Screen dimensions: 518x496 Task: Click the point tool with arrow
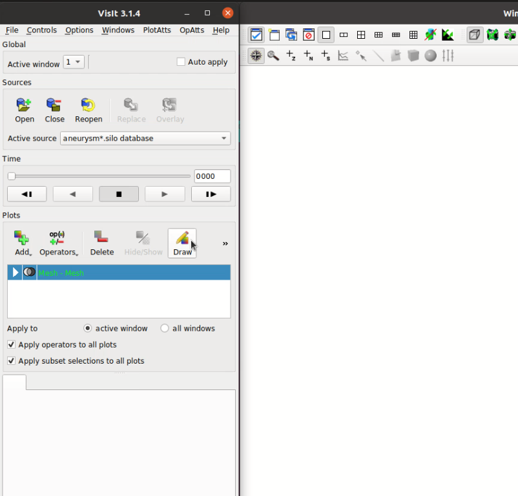(x=361, y=56)
